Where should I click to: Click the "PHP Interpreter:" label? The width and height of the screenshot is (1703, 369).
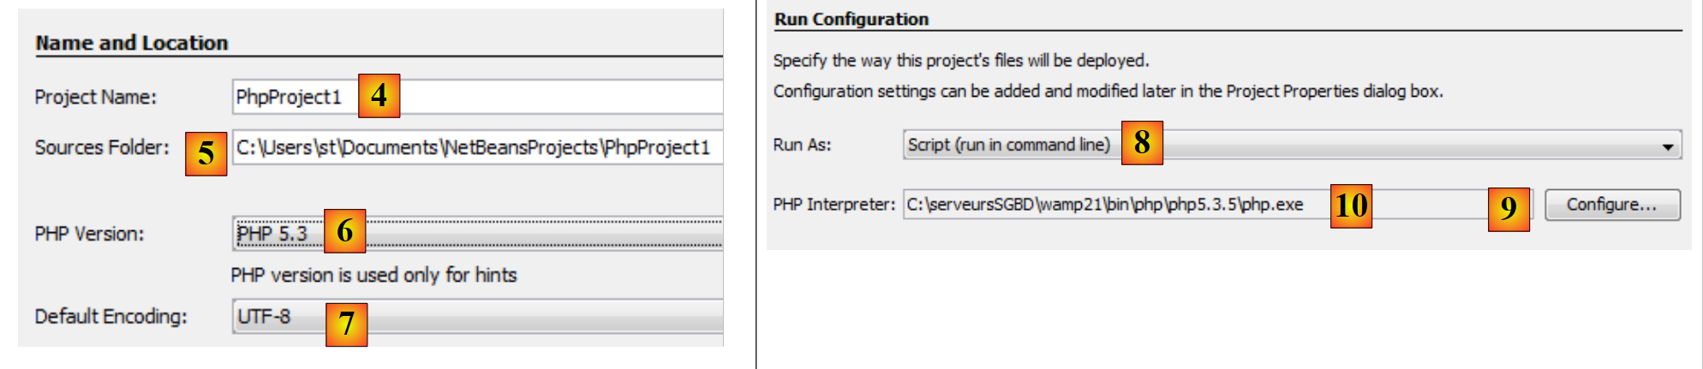833,205
